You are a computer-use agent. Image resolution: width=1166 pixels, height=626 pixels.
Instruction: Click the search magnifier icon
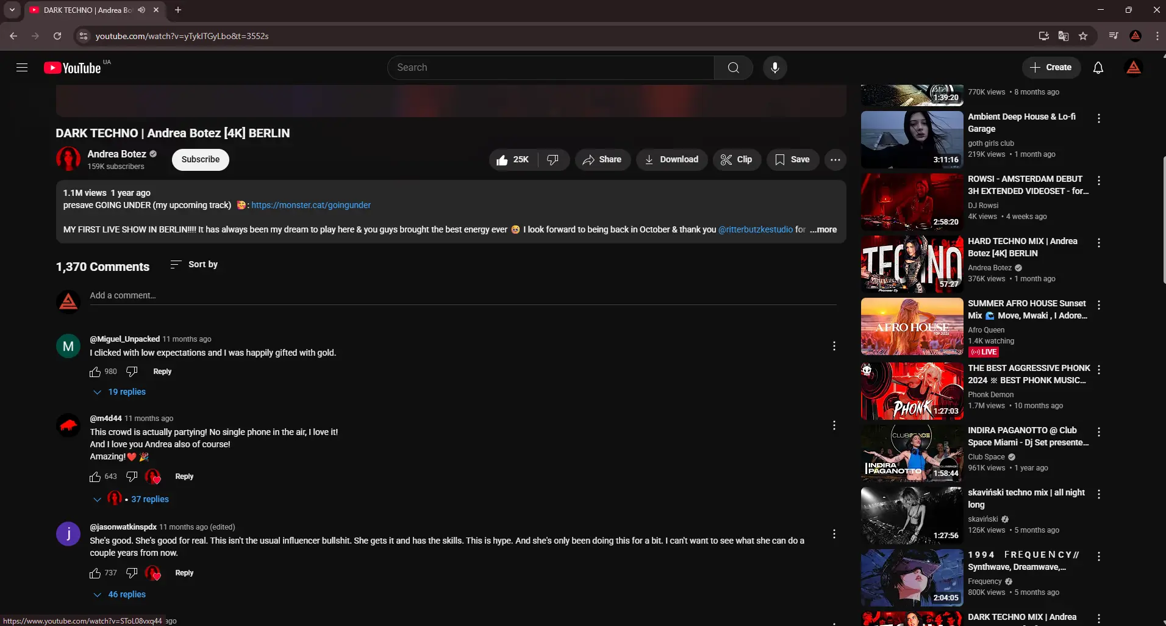(733, 67)
